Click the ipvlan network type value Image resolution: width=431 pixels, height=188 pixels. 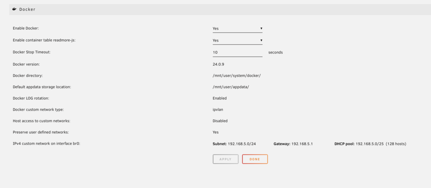218,110
